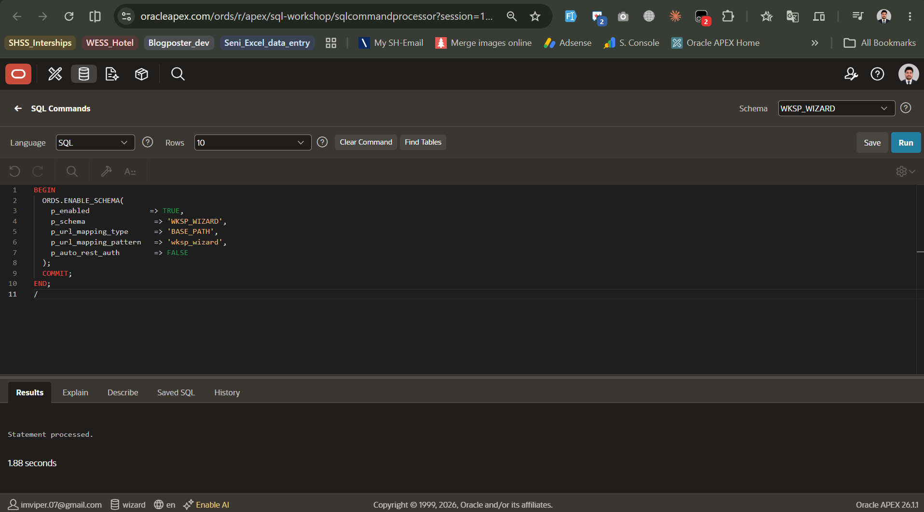This screenshot has height=512, width=924.
Task: Open editor settings gear menu
Action: pos(905,171)
